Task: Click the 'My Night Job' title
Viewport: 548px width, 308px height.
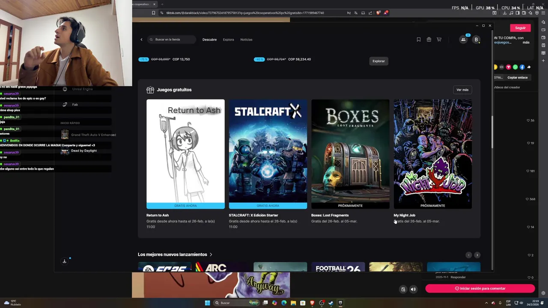Action: click(405, 215)
